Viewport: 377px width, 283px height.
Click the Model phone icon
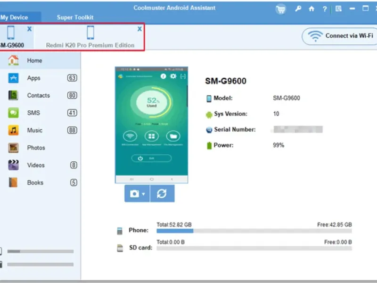pos(209,99)
